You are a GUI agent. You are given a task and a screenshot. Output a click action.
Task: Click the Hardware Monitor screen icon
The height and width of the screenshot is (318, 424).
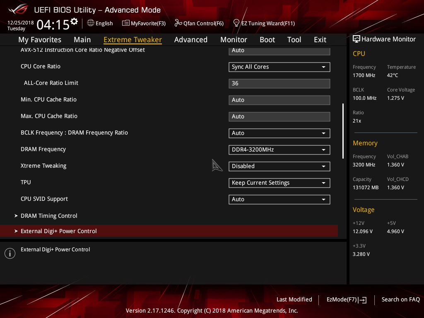point(356,39)
